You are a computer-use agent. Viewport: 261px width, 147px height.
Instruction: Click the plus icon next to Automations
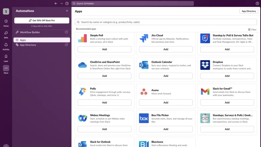pyautogui.click(x=67, y=11)
